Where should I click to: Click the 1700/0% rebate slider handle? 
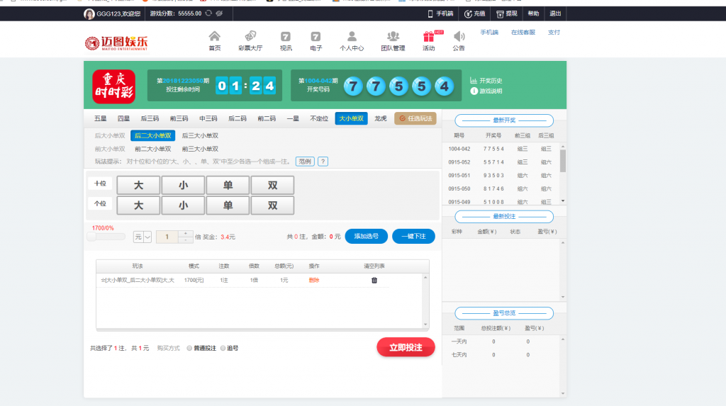point(91,237)
